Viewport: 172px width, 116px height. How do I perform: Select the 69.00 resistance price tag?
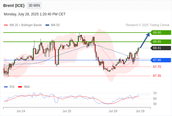tap(161, 32)
